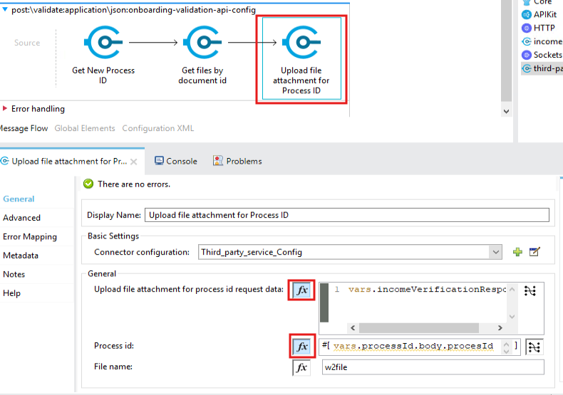Open the mapping icon beside request data editor

(530, 290)
